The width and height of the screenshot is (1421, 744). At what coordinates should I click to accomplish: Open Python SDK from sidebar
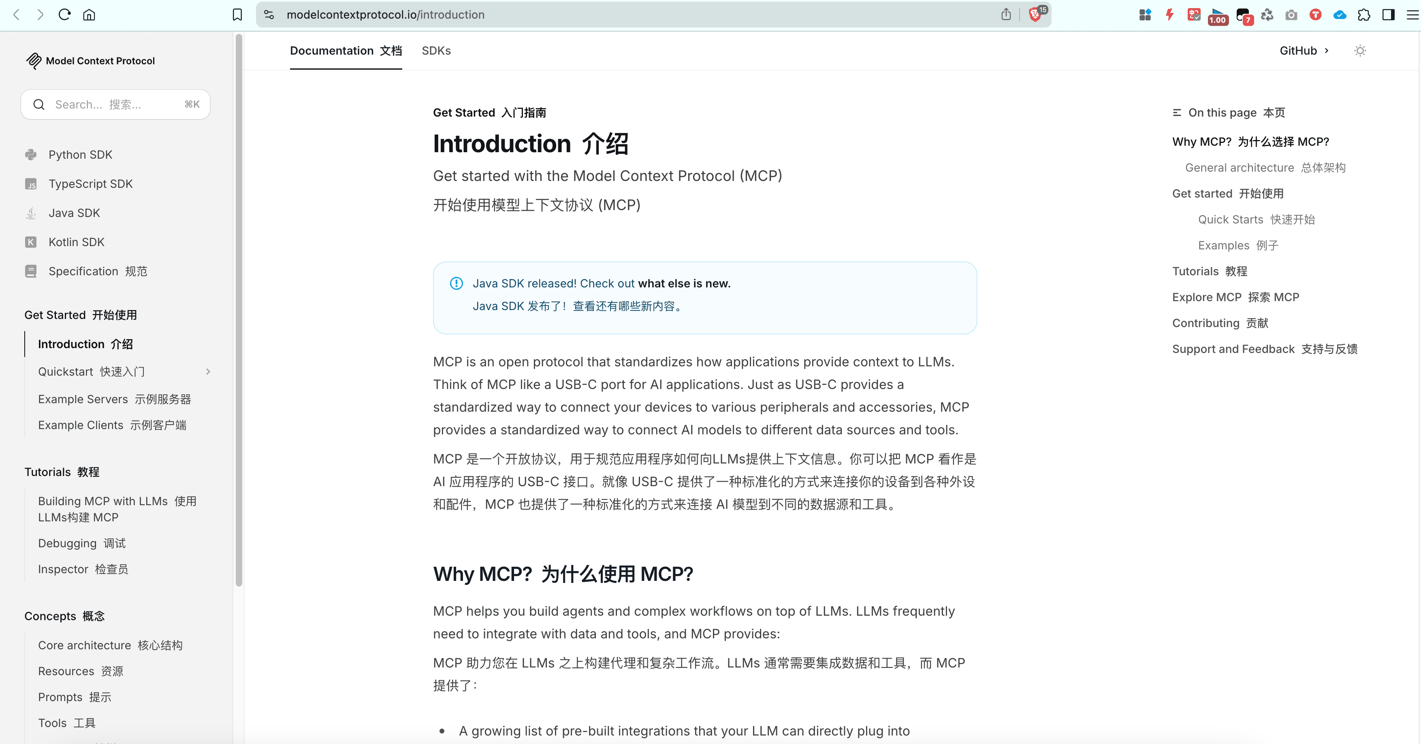pyautogui.click(x=81, y=155)
